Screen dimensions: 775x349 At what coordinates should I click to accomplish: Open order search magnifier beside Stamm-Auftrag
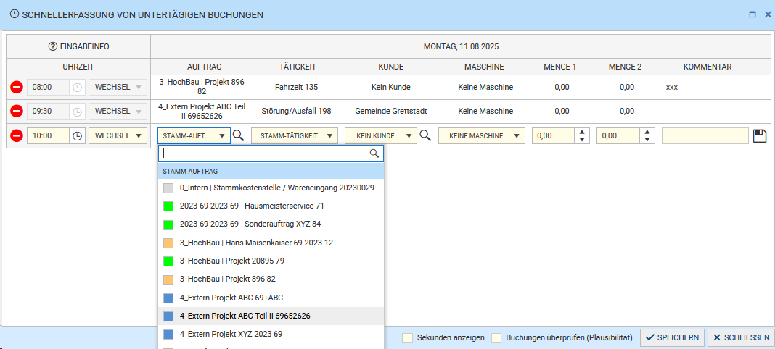click(238, 135)
